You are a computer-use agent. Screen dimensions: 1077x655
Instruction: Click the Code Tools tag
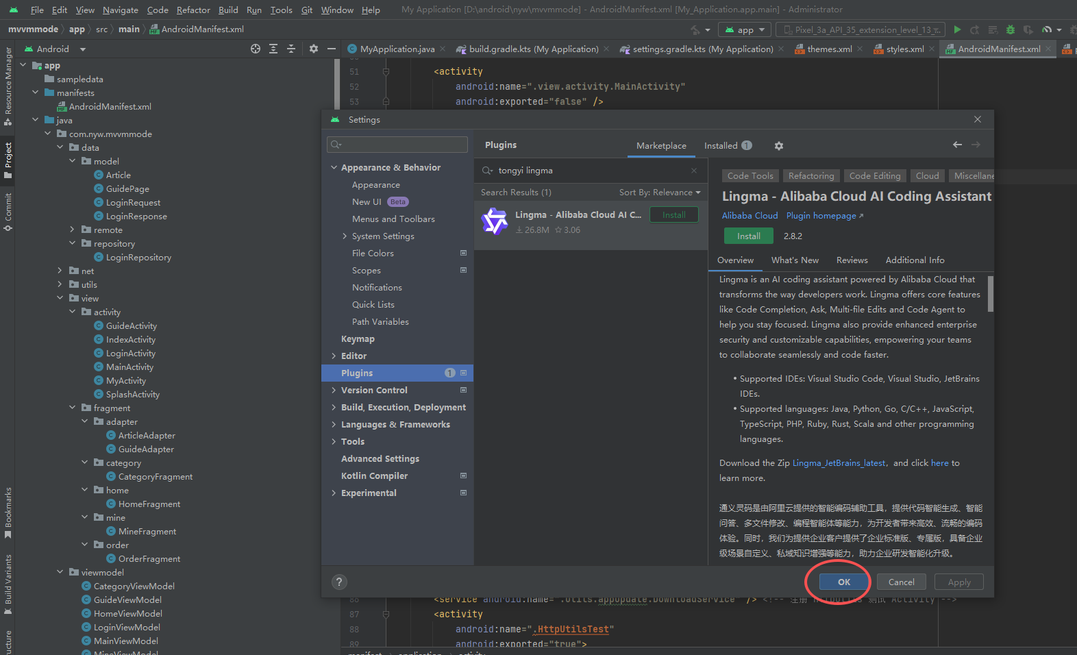pyautogui.click(x=750, y=176)
